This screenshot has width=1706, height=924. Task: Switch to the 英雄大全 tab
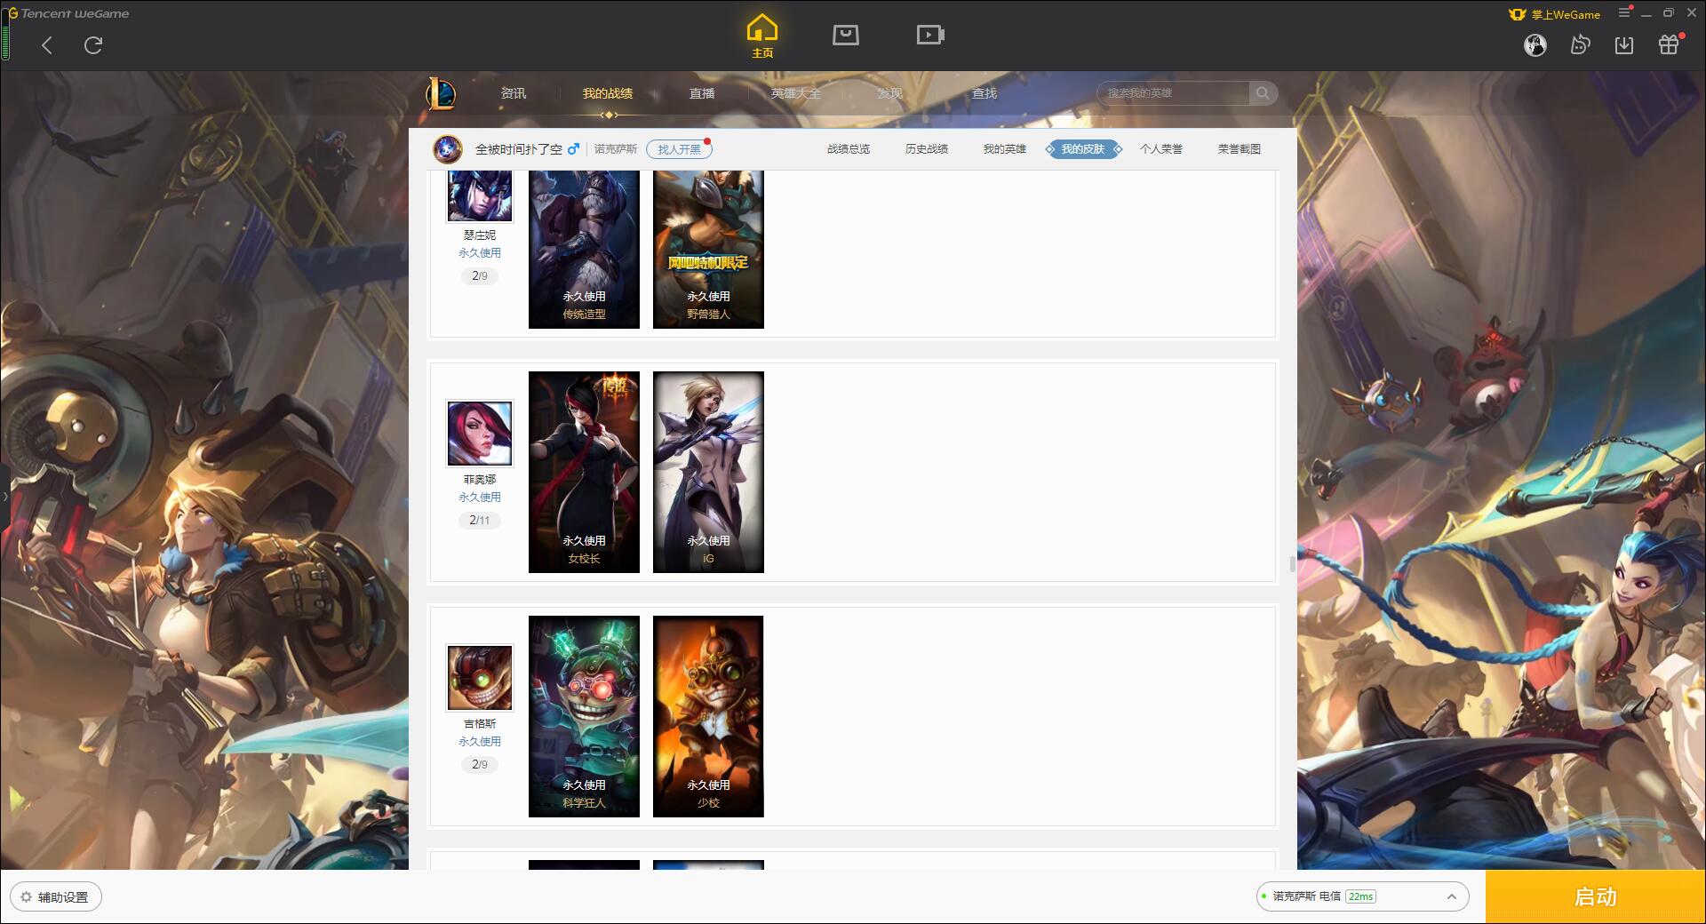(796, 93)
